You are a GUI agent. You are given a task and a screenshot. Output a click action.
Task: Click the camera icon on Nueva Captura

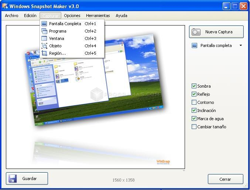[196, 32]
